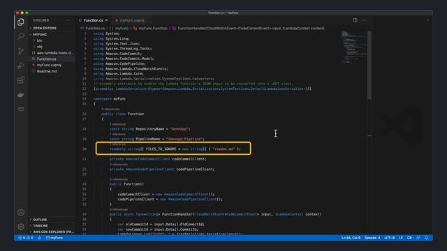Select language mode C# in status bar
This screenshot has height=251, width=447.
[x=409, y=238]
